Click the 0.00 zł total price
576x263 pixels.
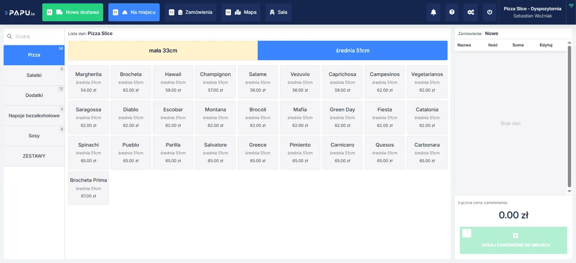click(513, 215)
